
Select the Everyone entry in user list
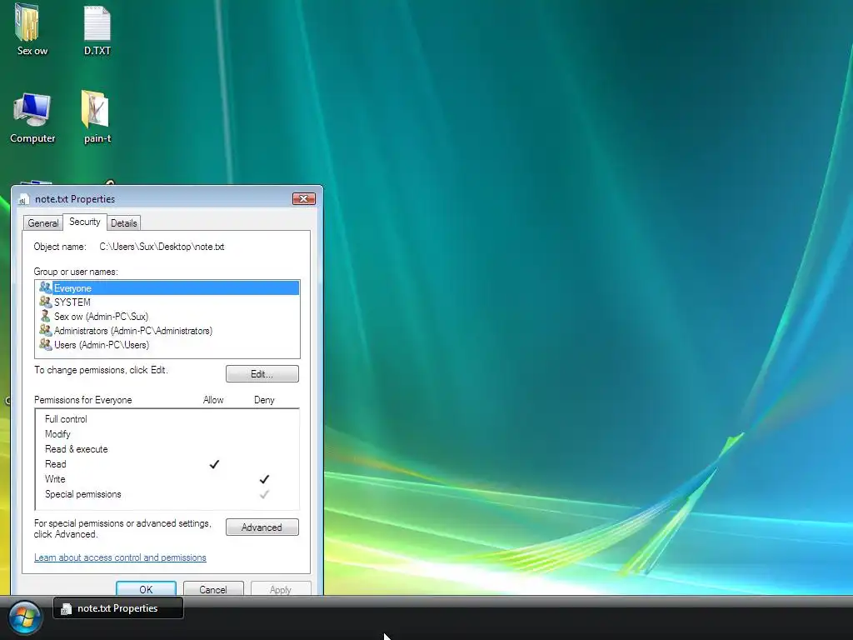[x=167, y=287]
